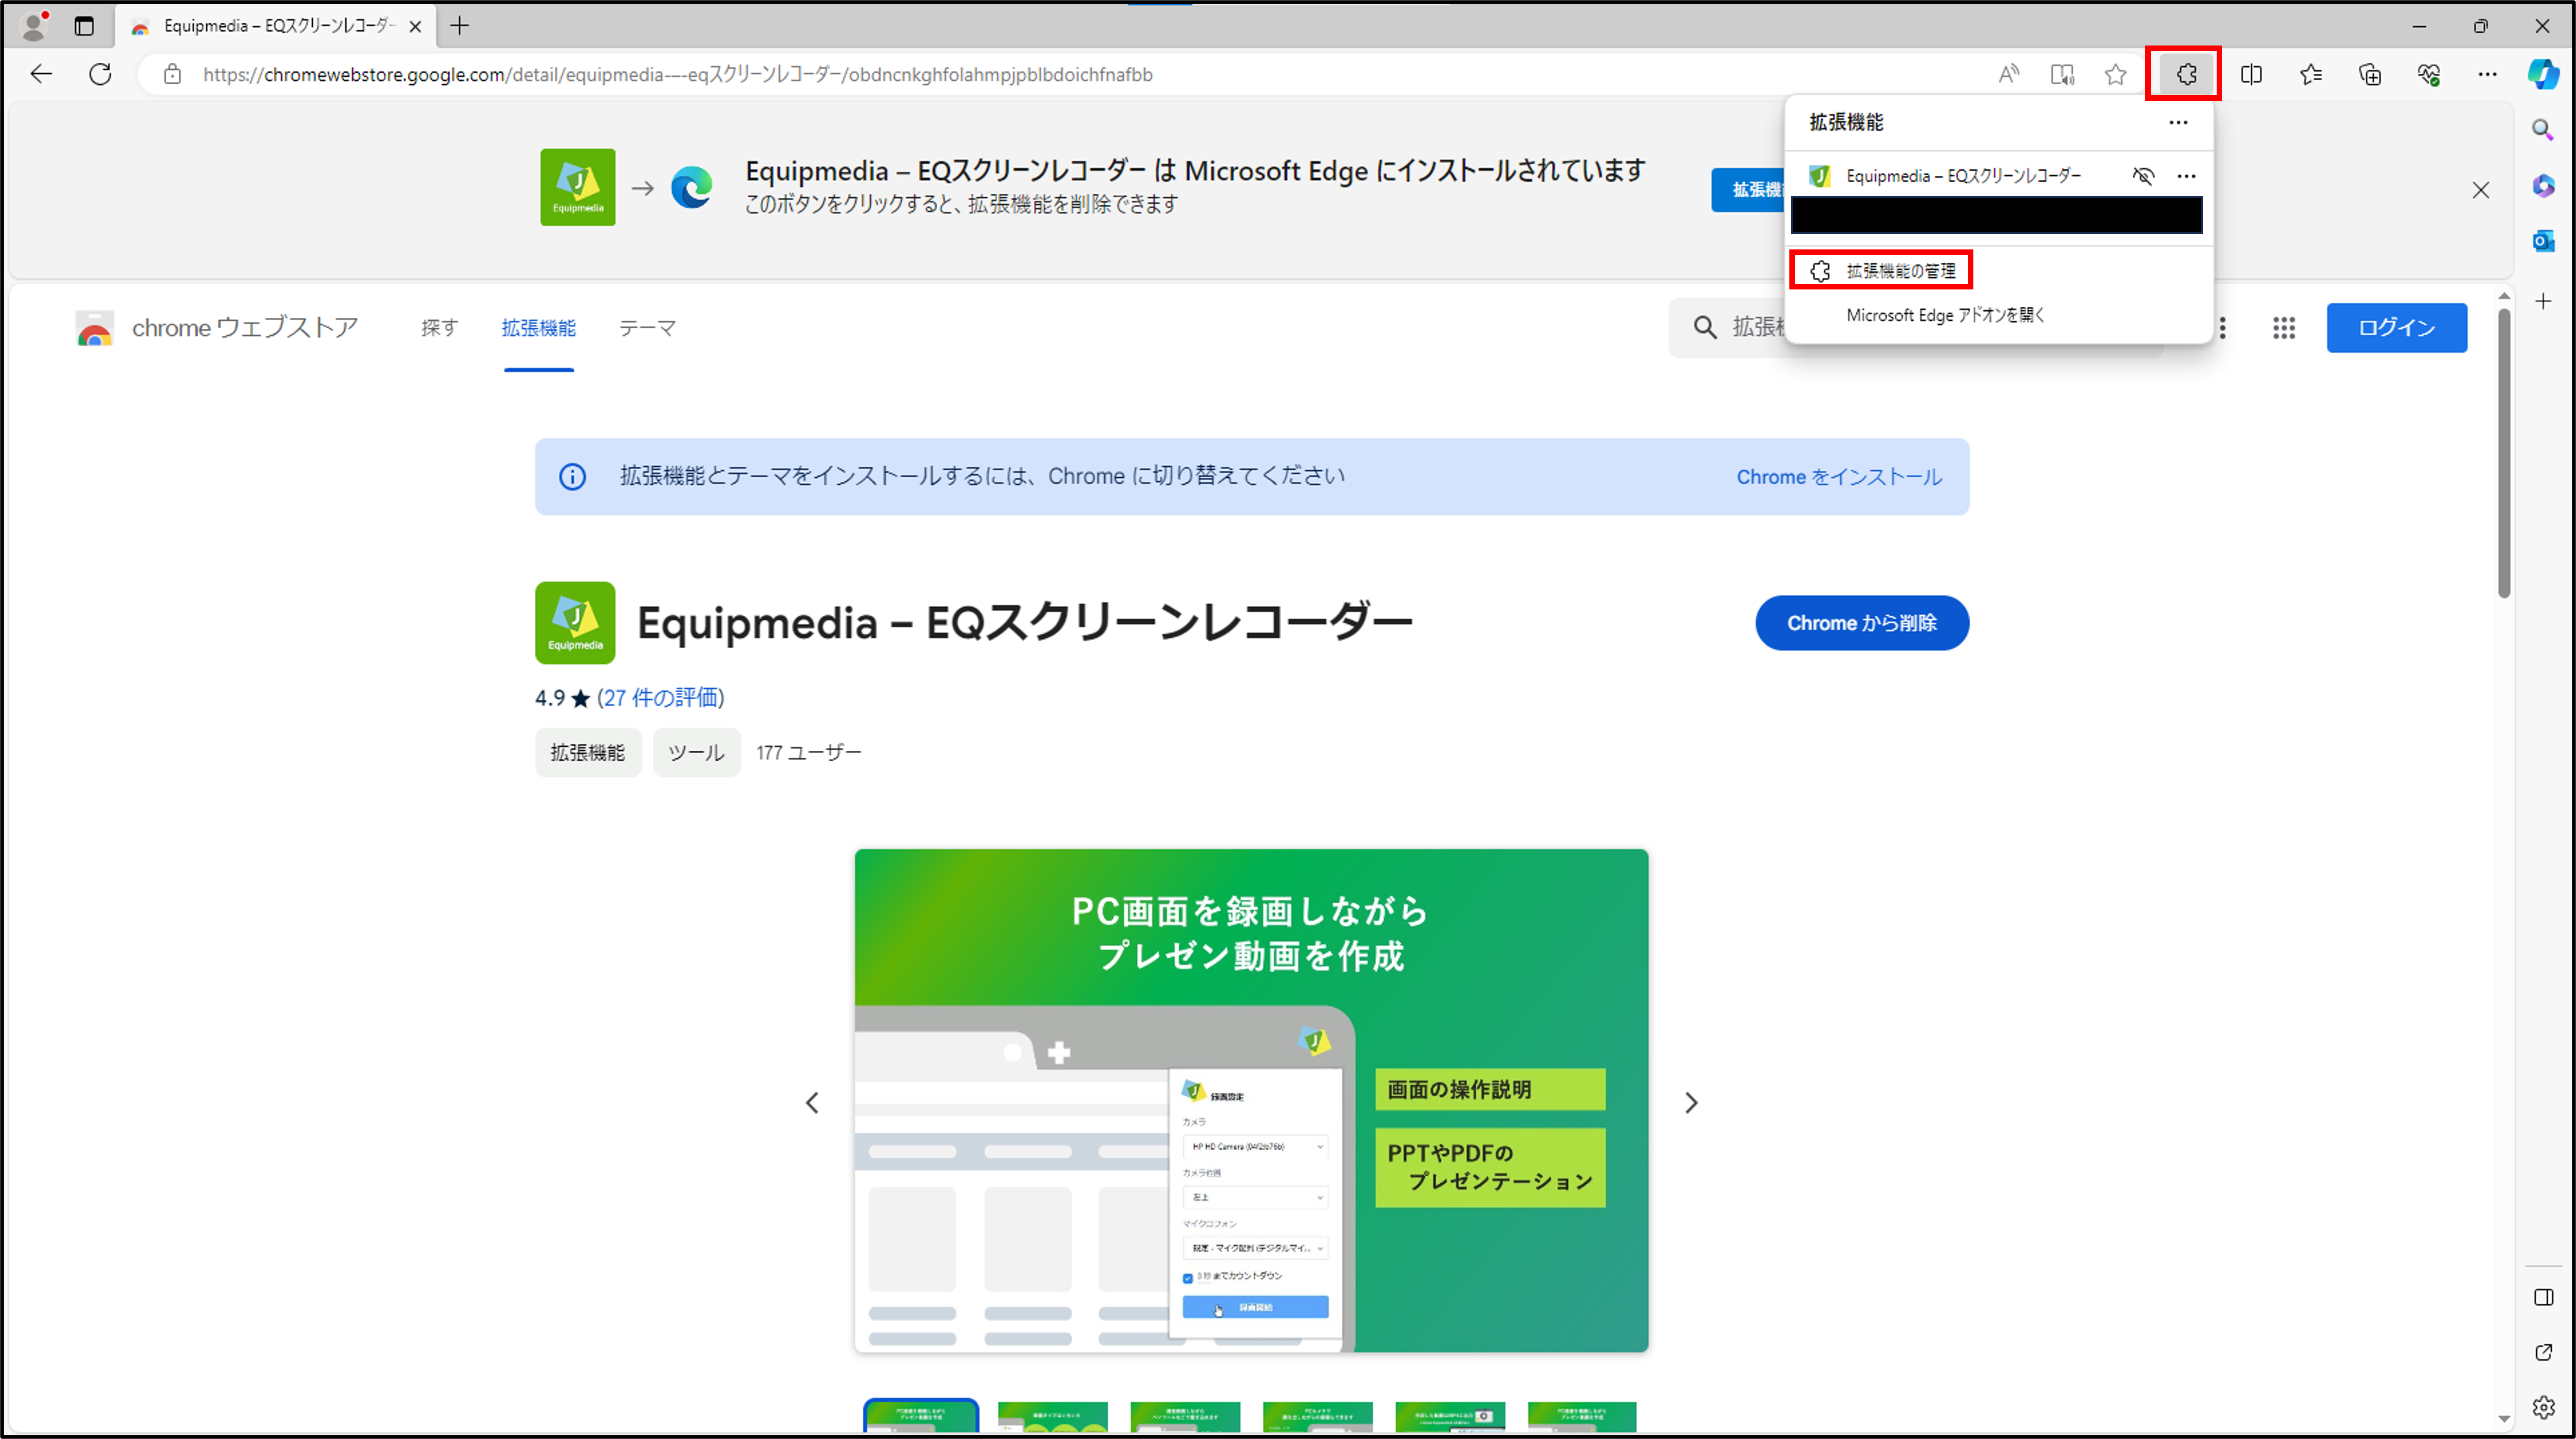Viewport: 2576px width, 1439px height.
Task: Open Google apps grid icon
Action: point(2283,328)
